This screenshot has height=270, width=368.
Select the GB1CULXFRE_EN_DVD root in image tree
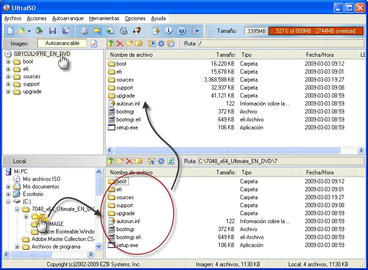tap(42, 54)
